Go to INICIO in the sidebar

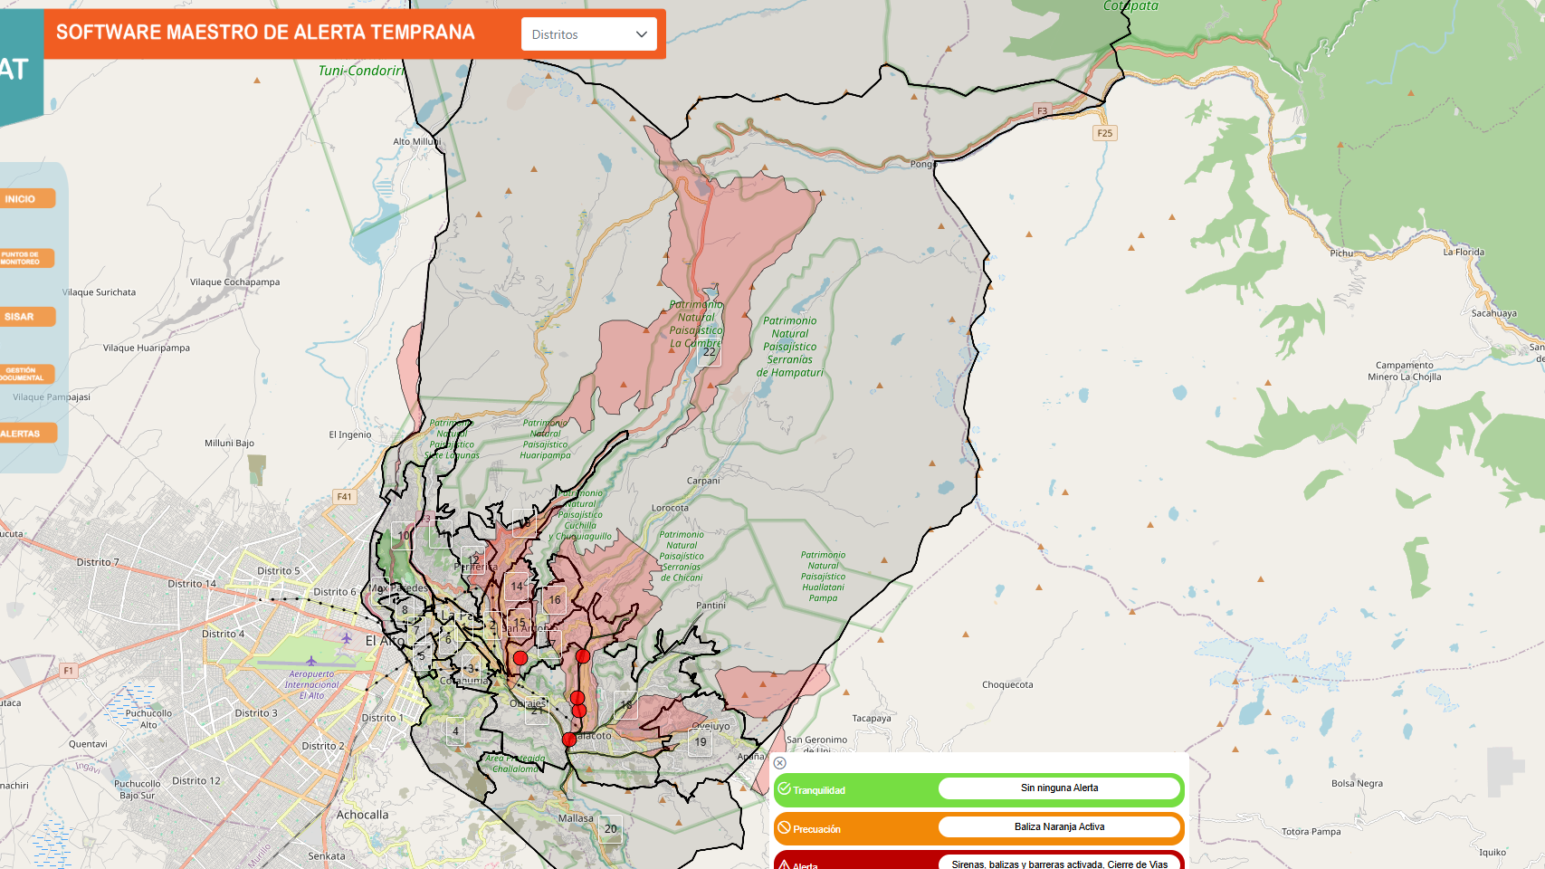coord(25,199)
